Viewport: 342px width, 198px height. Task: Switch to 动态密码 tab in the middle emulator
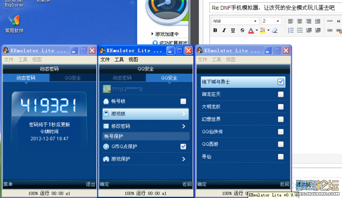pyautogui.click(x=122, y=78)
